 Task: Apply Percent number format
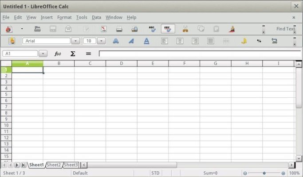[259, 41]
